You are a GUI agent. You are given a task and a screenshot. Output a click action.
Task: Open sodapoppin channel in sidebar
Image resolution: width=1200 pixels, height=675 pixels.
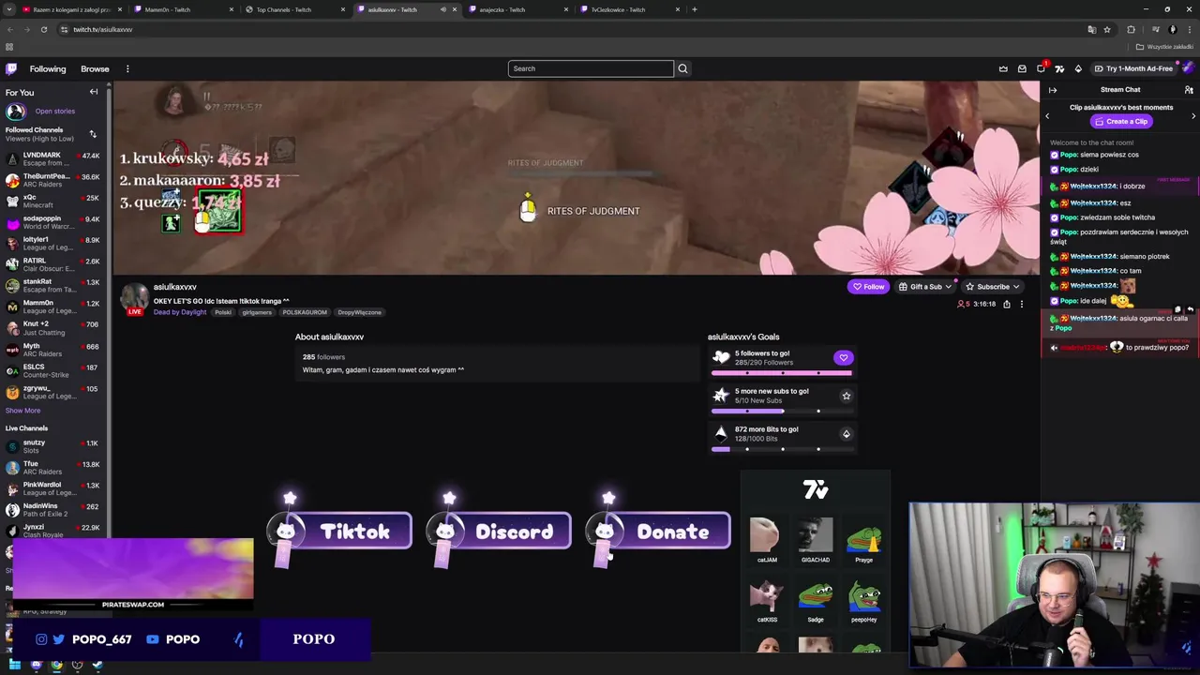[x=52, y=222]
